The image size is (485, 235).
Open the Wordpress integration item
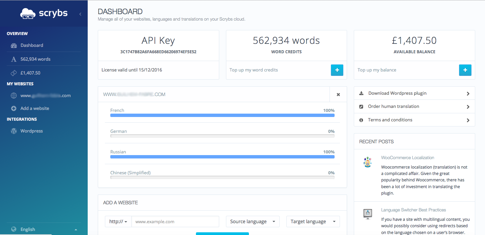[x=32, y=131]
